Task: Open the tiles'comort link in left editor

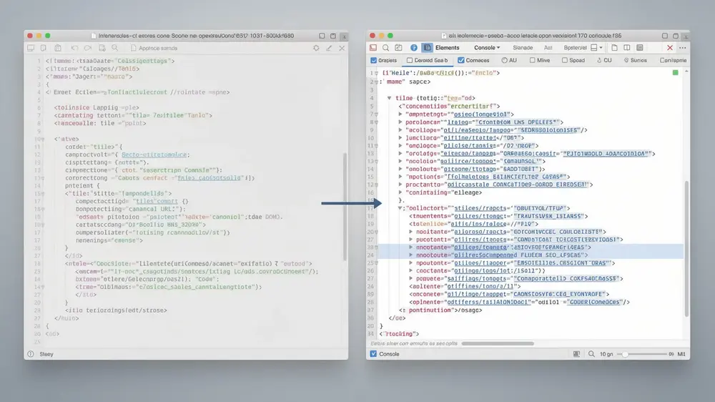Action: click(156, 201)
